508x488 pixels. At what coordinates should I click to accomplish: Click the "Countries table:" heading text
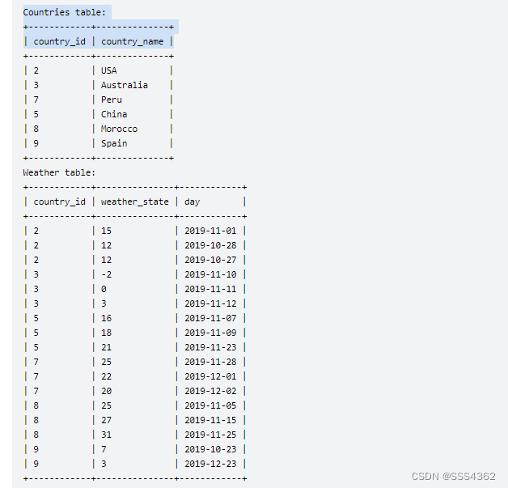click(x=64, y=12)
